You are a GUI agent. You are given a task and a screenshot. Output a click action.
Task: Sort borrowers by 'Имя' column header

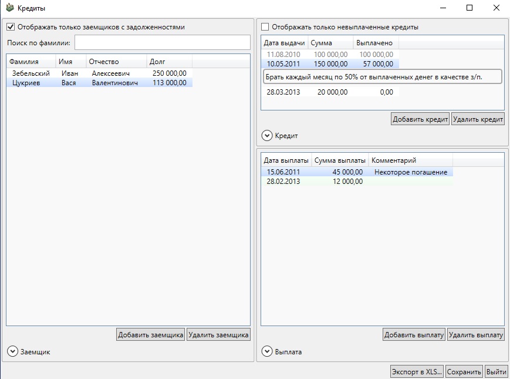(x=71, y=62)
